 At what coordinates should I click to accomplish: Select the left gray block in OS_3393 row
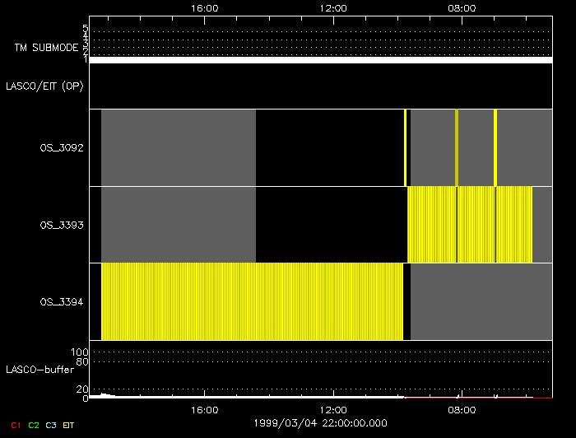[x=178, y=224]
